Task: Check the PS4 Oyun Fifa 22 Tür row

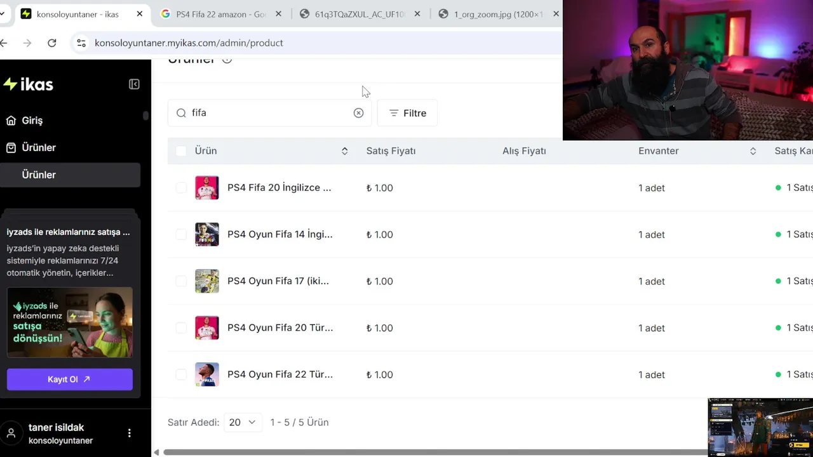Action: (181, 374)
